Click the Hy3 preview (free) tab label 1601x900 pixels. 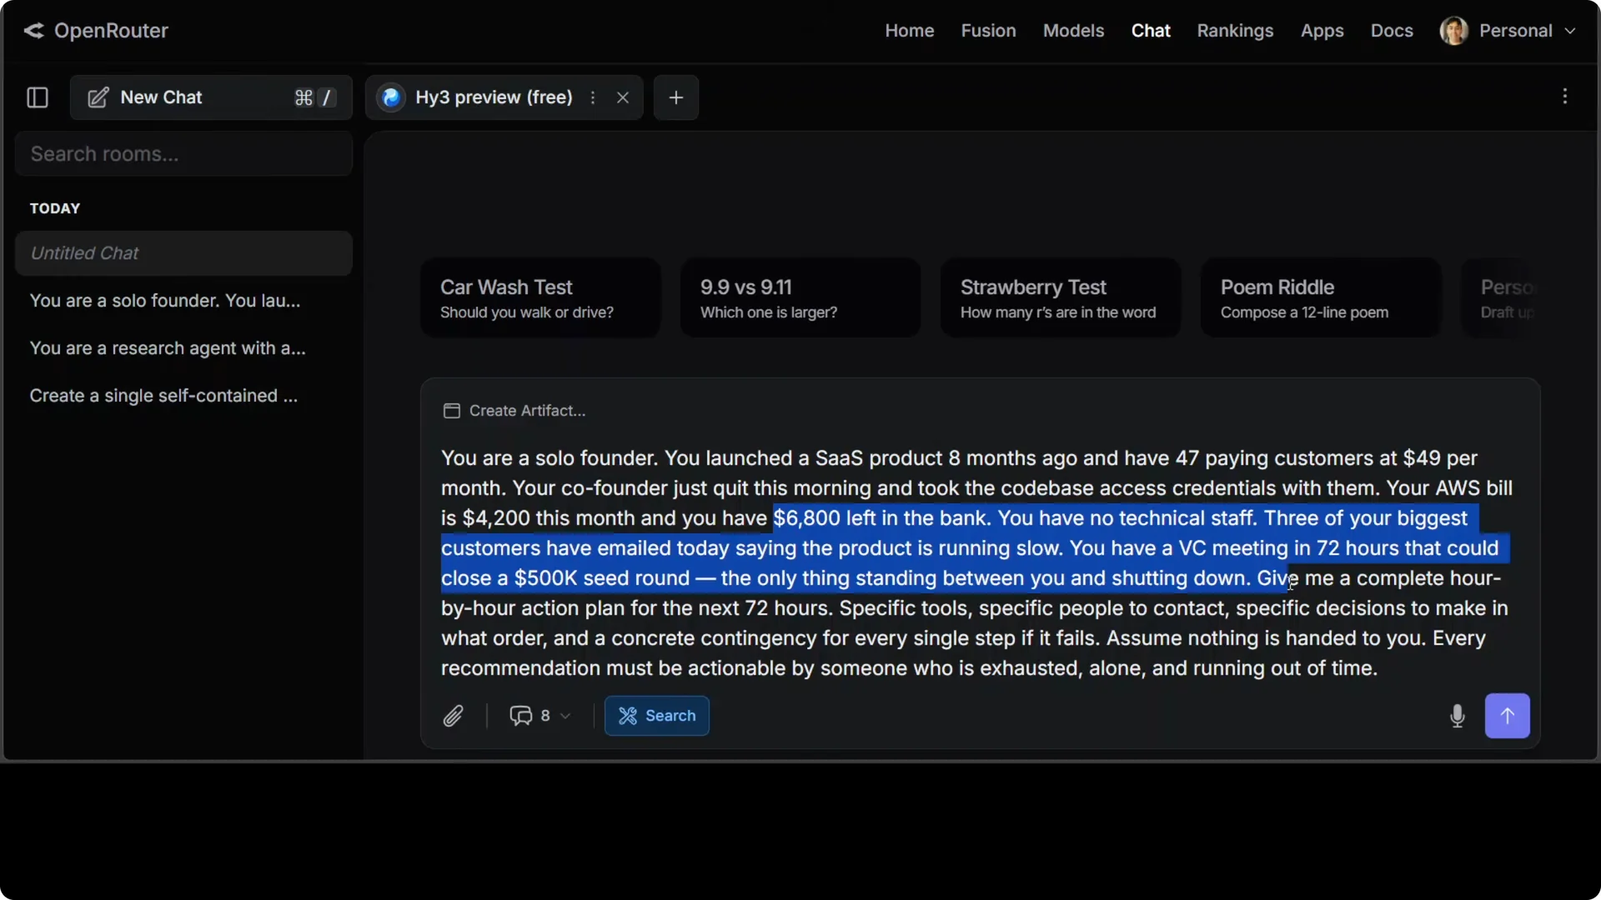click(x=494, y=97)
